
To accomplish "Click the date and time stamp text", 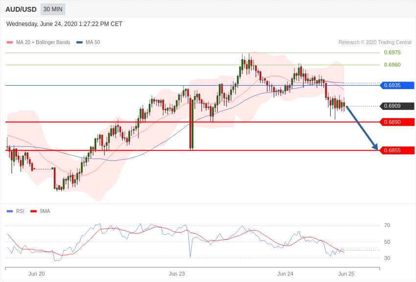I will (64, 24).
